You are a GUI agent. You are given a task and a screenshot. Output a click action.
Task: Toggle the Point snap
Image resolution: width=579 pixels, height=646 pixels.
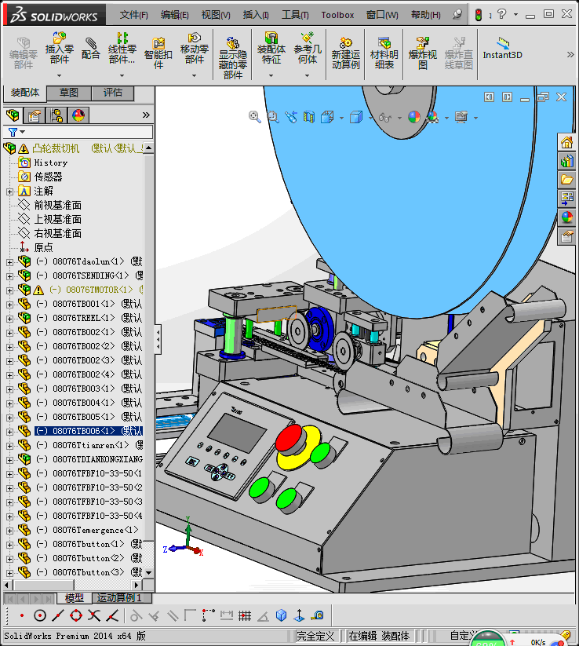tap(21, 615)
